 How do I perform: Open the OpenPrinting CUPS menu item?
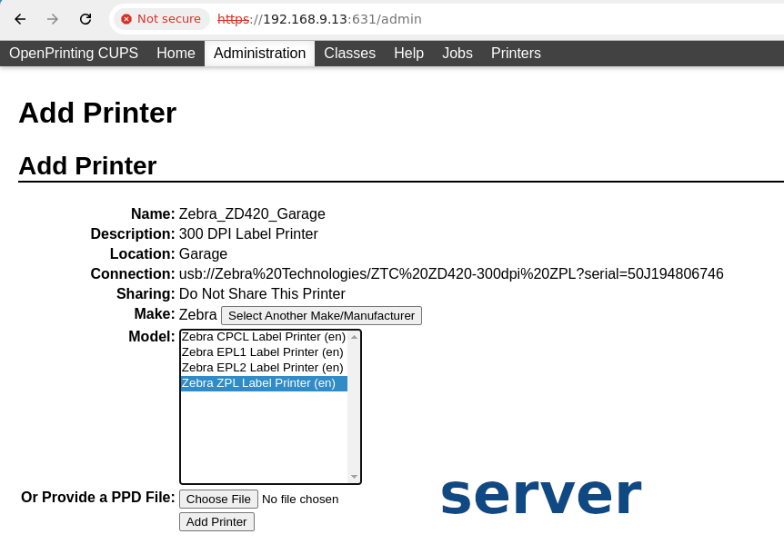pyautogui.click(x=74, y=54)
